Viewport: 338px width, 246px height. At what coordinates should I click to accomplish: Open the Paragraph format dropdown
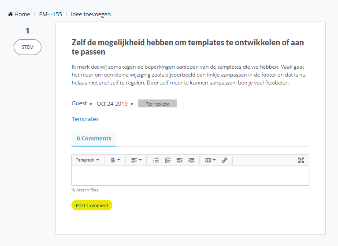(x=87, y=160)
